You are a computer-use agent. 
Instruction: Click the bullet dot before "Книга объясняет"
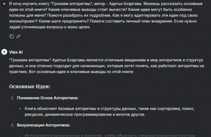pos(20,108)
